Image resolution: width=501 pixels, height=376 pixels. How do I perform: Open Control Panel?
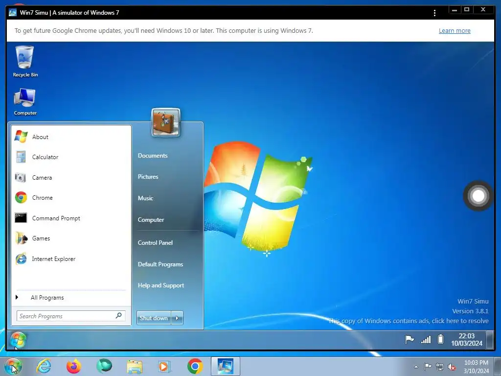pos(155,243)
